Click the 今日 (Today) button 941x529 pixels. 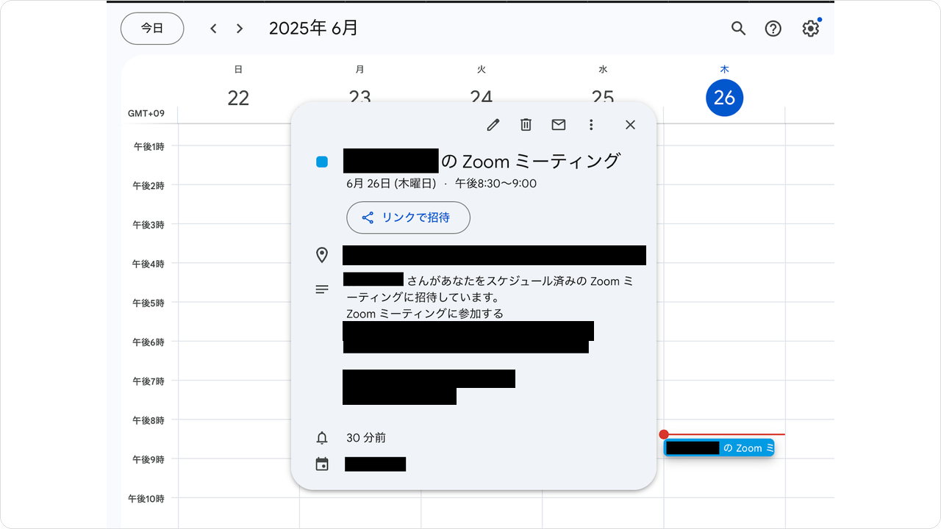coord(152,28)
